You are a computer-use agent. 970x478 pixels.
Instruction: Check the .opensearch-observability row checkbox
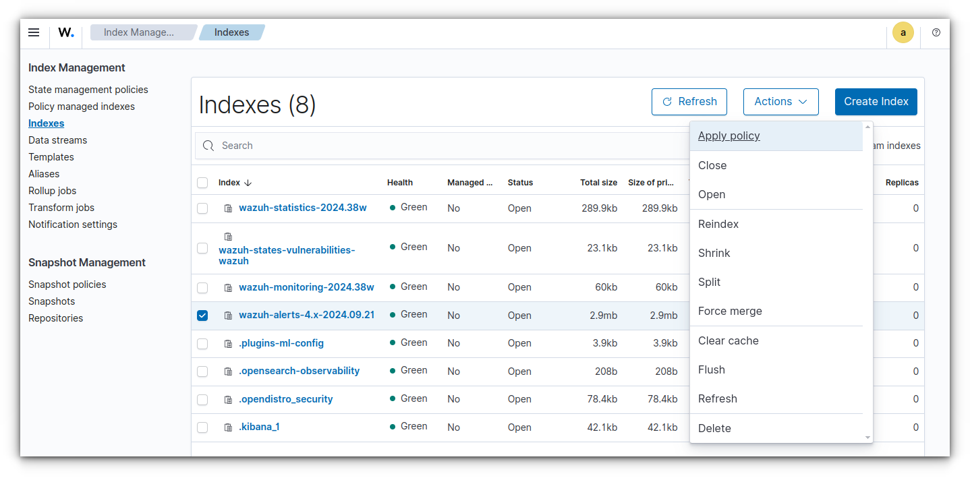pyautogui.click(x=202, y=371)
